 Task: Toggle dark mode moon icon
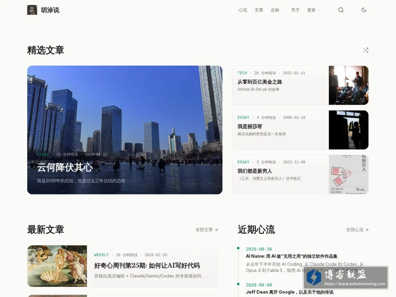(364, 10)
